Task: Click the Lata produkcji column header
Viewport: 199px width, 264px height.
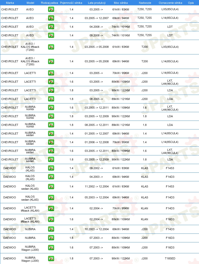Action: pyautogui.click(x=97, y=3)
